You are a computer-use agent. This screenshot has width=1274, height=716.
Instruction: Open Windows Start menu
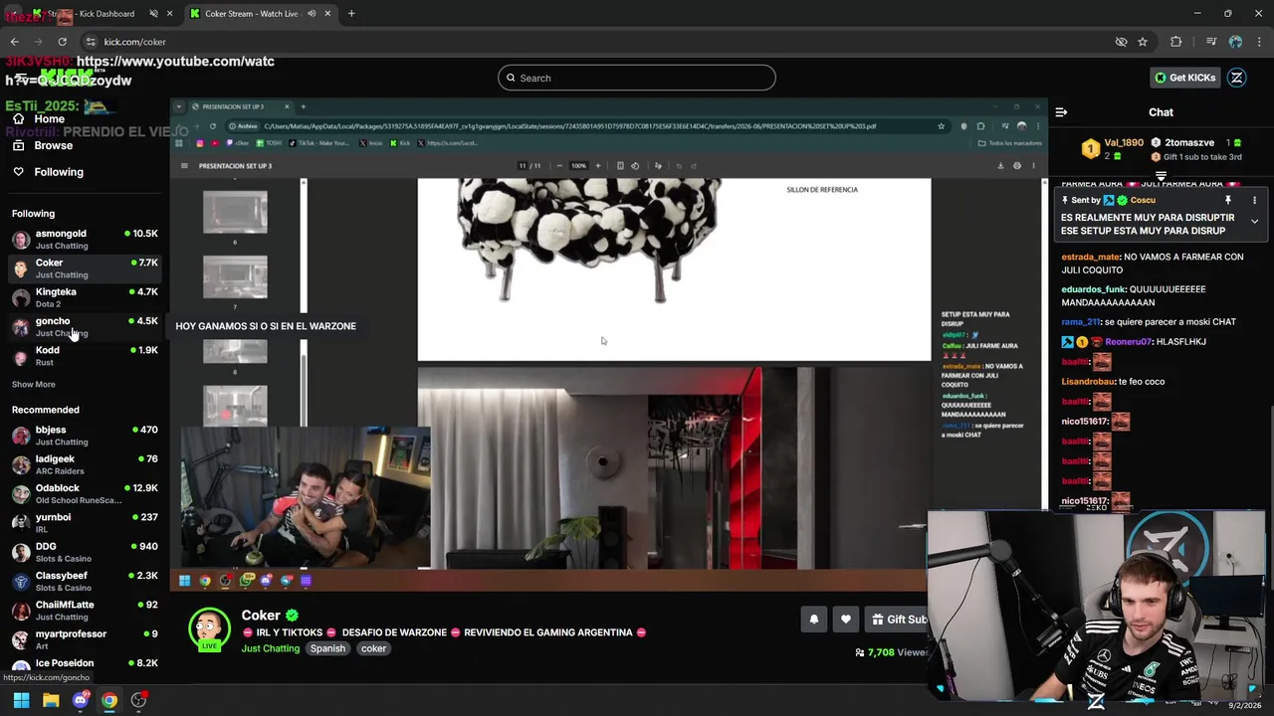coord(21,700)
